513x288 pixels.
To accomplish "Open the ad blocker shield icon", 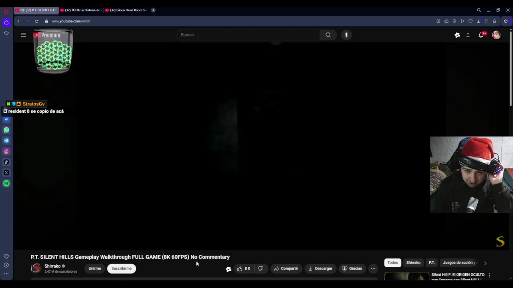I will (454, 21).
